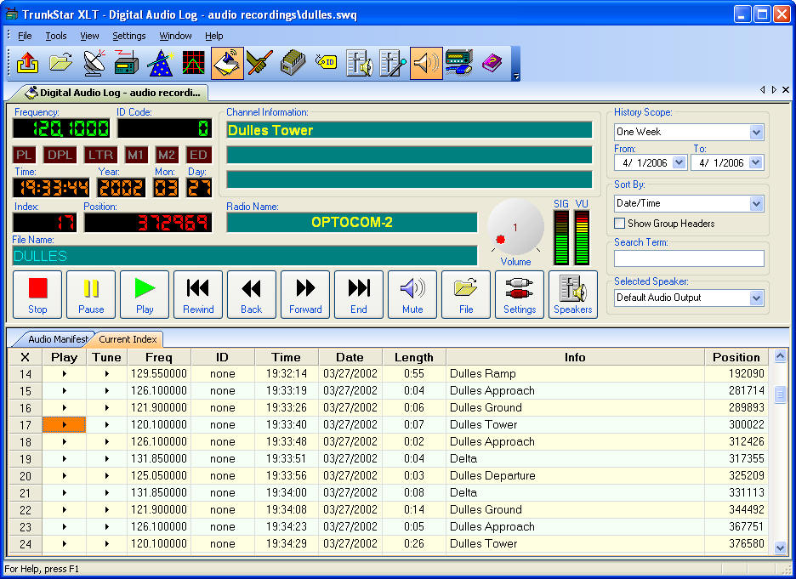Open the Help menu

click(214, 36)
